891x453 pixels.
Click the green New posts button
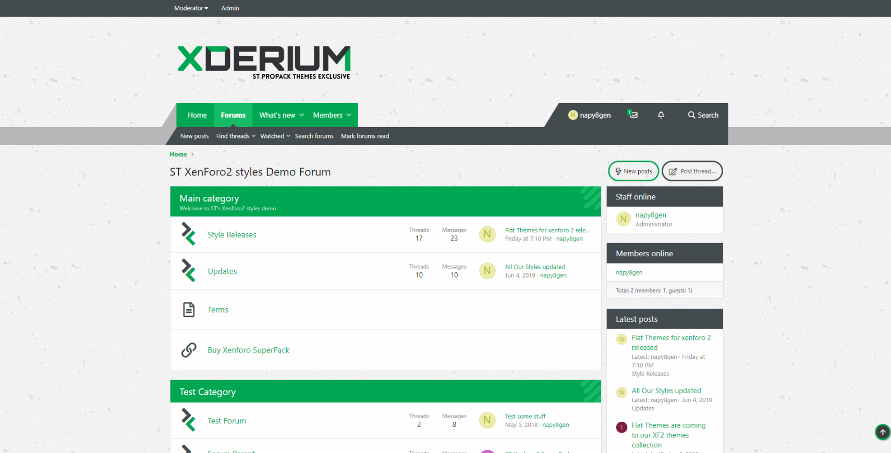(633, 171)
